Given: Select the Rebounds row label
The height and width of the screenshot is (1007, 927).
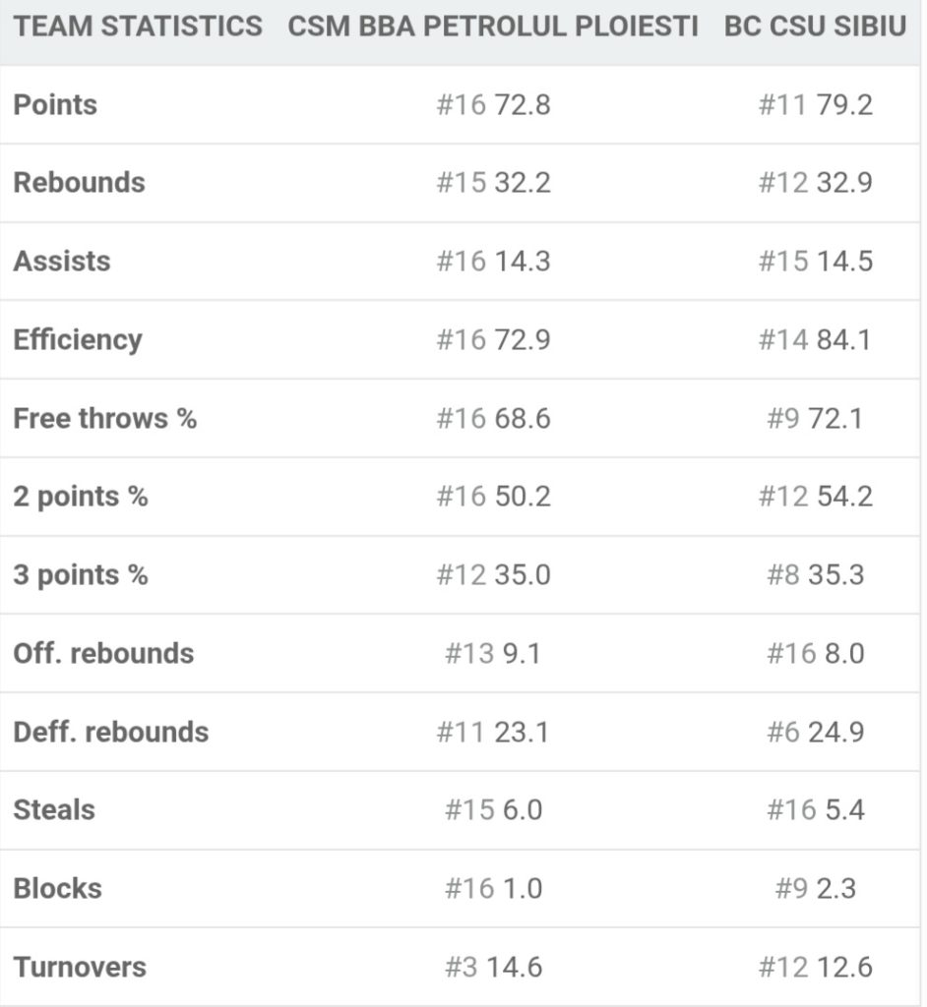Looking at the screenshot, I should coord(79,182).
